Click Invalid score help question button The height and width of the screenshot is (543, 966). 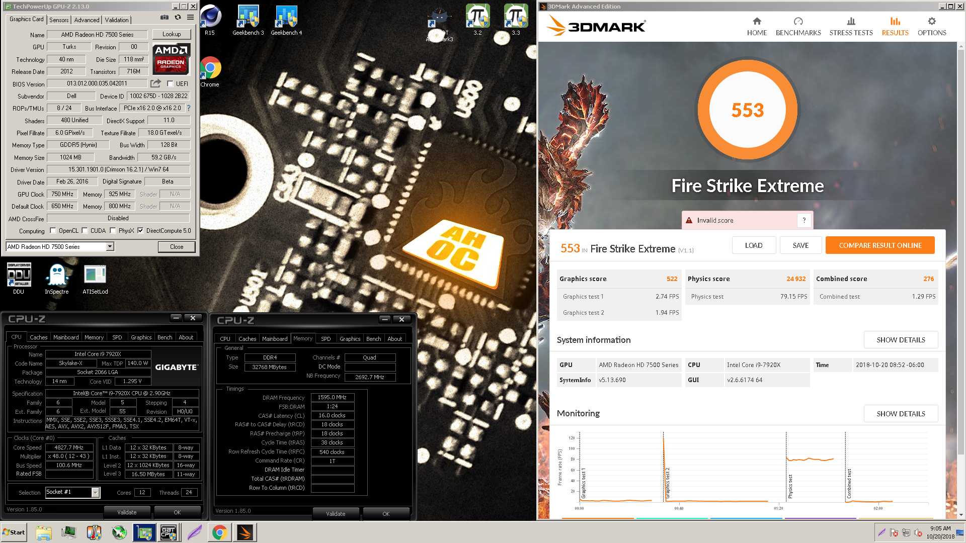coord(804,220)
